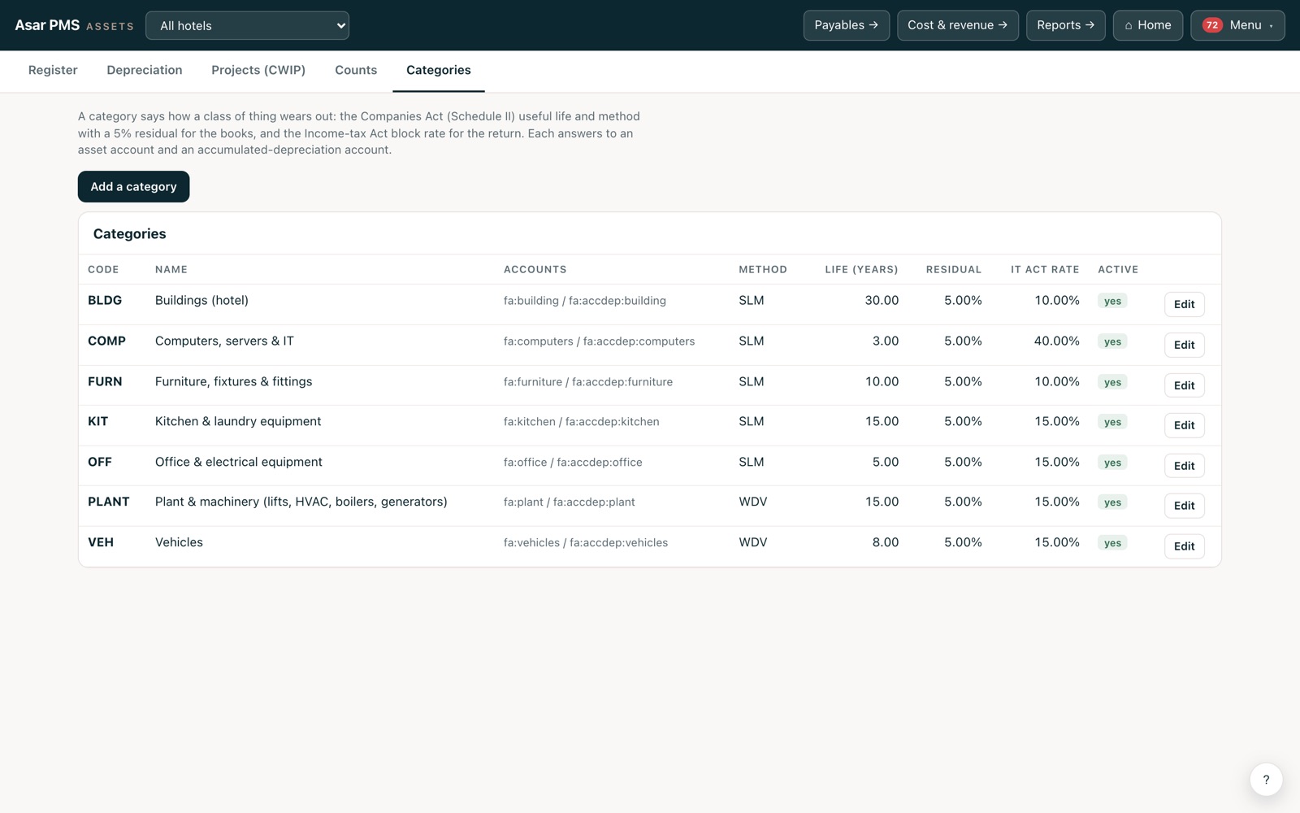
Task: Select the Counts tab
Action: (x=356, y=70)
